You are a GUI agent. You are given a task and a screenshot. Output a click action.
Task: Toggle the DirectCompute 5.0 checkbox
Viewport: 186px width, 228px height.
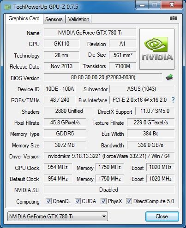(x=129, y=201)
